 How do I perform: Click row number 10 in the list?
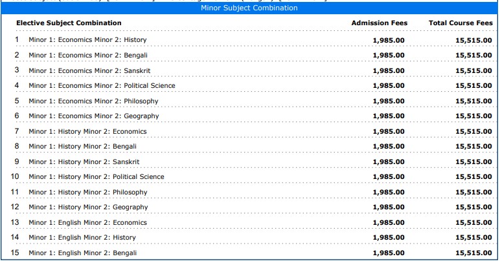[x=15, y=177]
